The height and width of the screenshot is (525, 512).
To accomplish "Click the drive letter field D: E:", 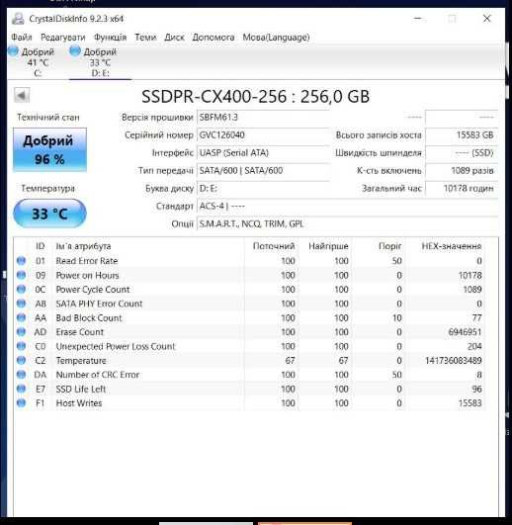I will click(x=263, y=189).
